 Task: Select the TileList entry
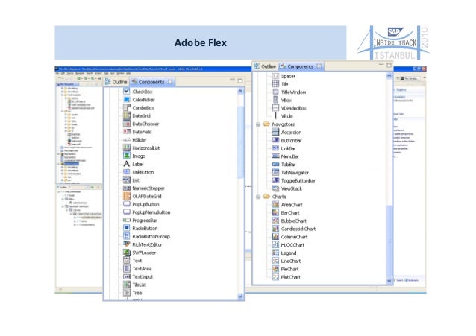coord(139,285)
